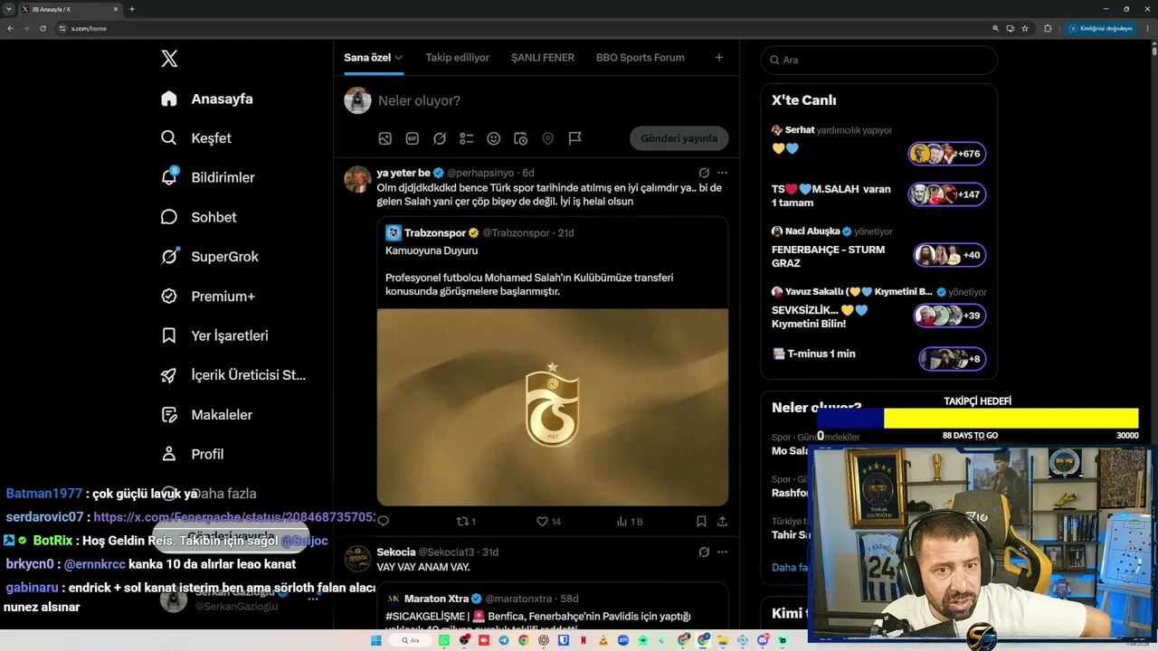
Task: Click the Gönderi yayınla button in composer
Action: coord(679,138)
